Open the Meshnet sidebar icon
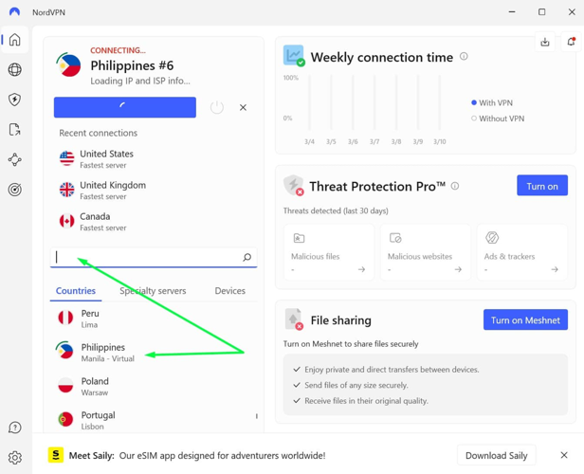The width and height of the screenshot is (584, 474). coord(15,160)
